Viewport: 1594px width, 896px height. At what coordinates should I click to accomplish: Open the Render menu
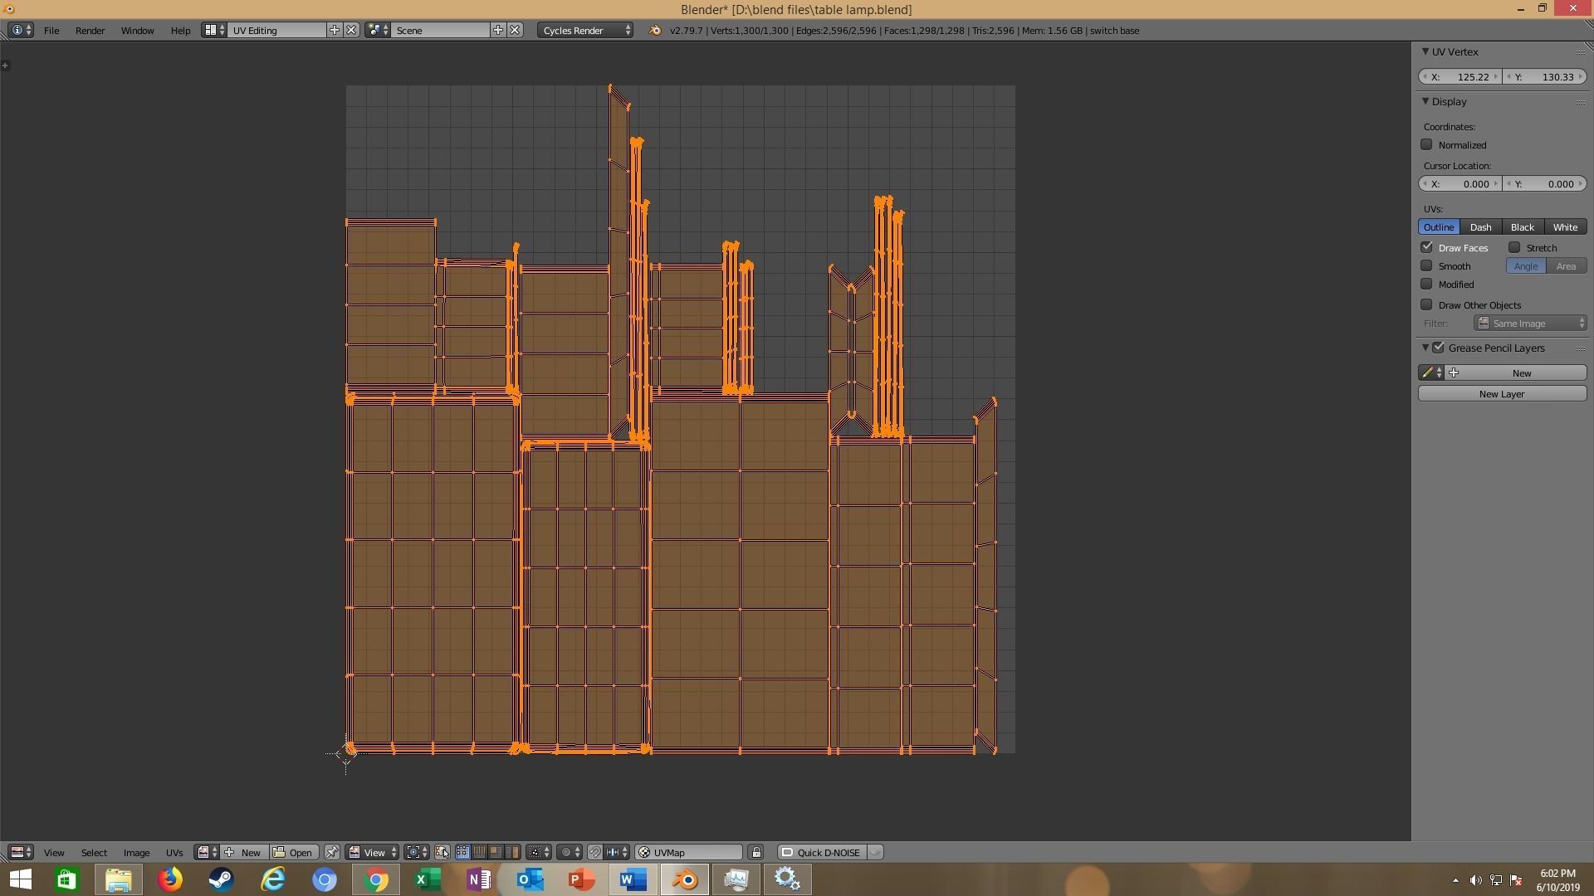pyautogui.click(x=90, y=30)
